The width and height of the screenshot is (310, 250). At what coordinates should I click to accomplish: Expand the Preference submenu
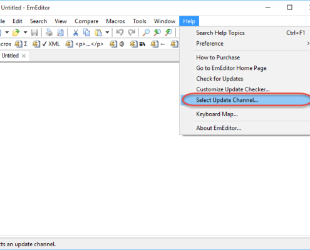coord(245,44)
